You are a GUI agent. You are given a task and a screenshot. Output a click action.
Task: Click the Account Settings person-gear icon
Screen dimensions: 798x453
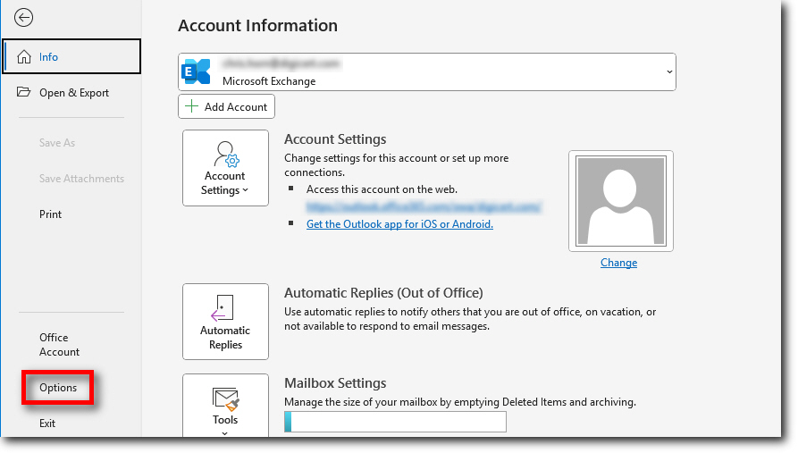click(x=225, y=155)
